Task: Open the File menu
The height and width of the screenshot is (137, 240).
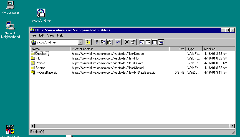Action: (x=34, y=35)
